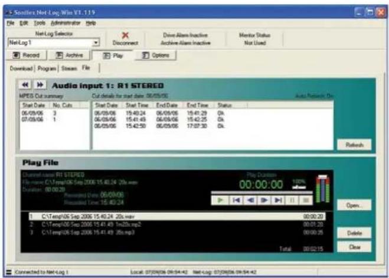Select playlist file 2 1m20s.mp2

click(176, 224)
